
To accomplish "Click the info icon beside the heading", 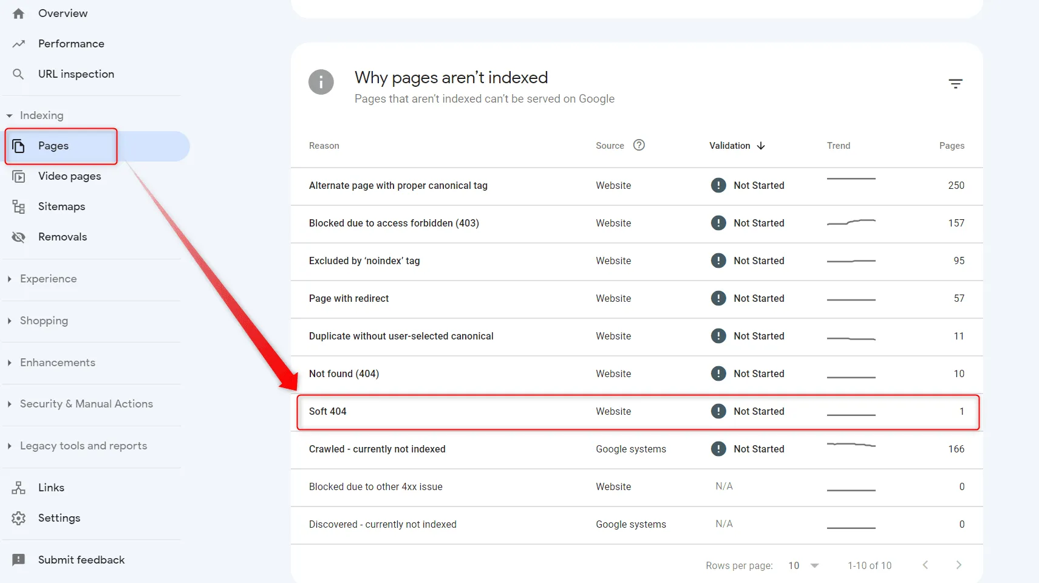I will tap(321, 82).
